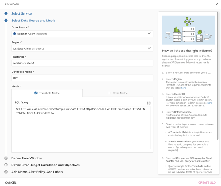
Task: Expand Define Error Budget Calculation and Objectives
Action: (x=45, y=165)
